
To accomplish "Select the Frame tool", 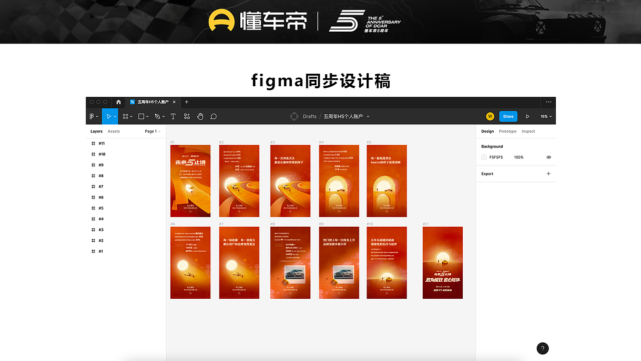I will (x=126, y=116).
